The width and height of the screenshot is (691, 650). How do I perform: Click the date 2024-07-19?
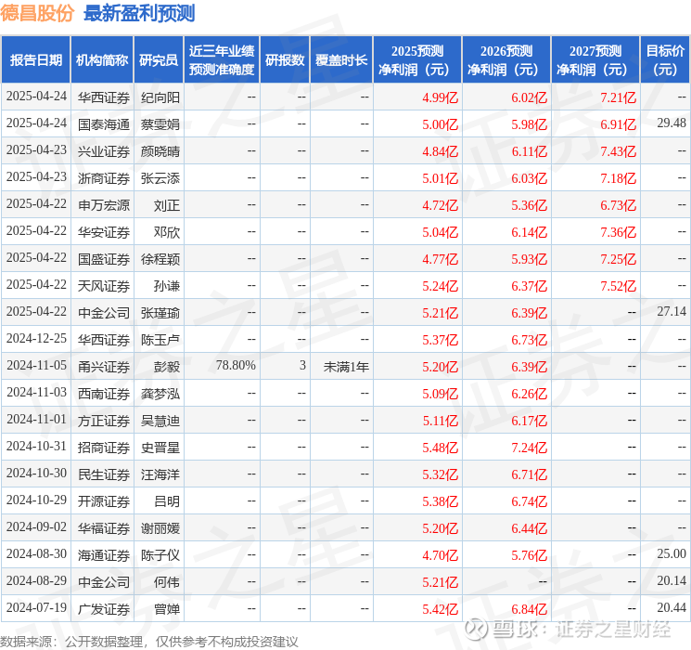[x=36, y=607]
